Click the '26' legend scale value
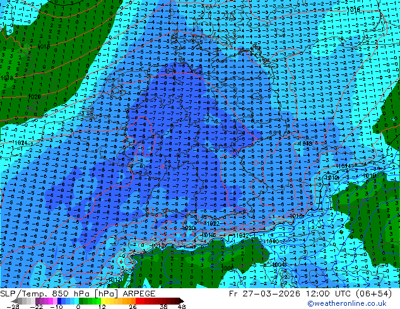 [x=132, y=306]
